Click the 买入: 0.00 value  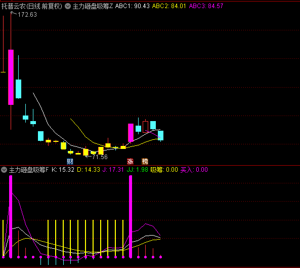(x=194, y=170)
